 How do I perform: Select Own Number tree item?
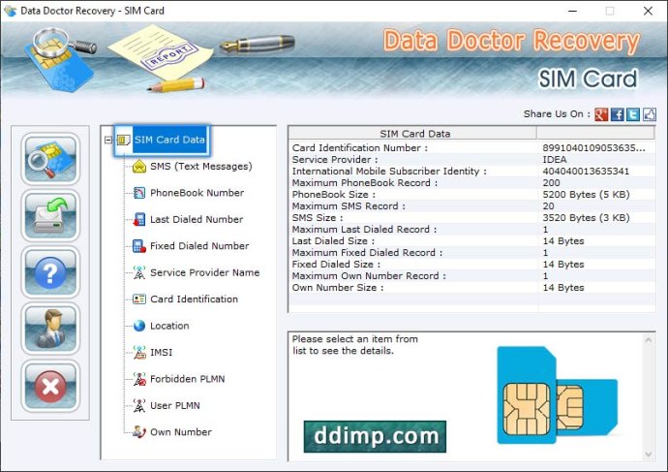(181, 432)
